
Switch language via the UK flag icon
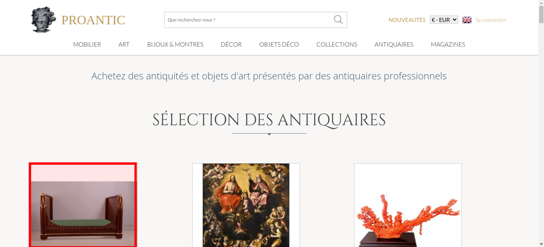click(467, 20)
